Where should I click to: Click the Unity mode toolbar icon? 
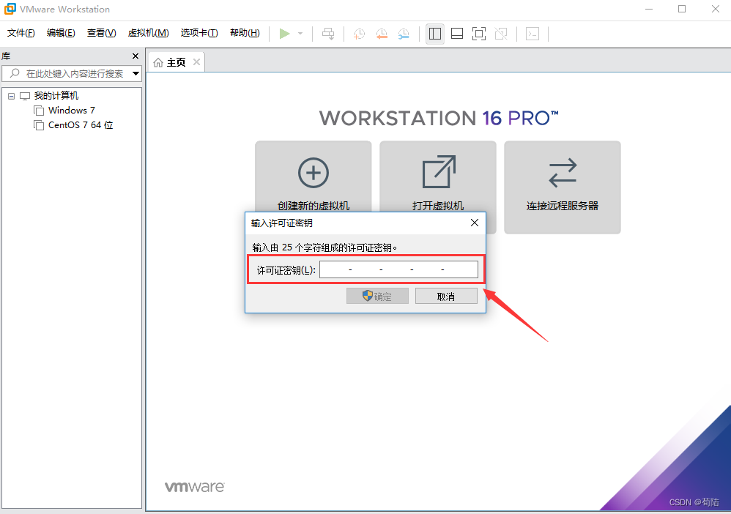click(x=501, y=34)
